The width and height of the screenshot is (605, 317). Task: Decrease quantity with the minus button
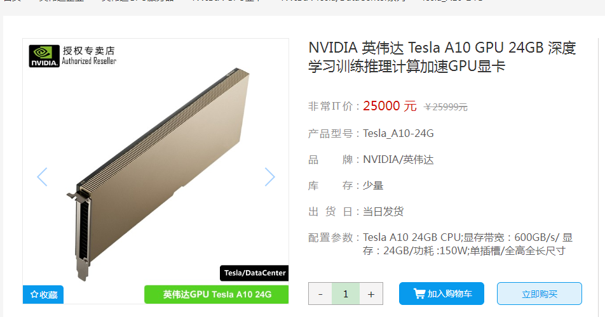tap(320, 294)
